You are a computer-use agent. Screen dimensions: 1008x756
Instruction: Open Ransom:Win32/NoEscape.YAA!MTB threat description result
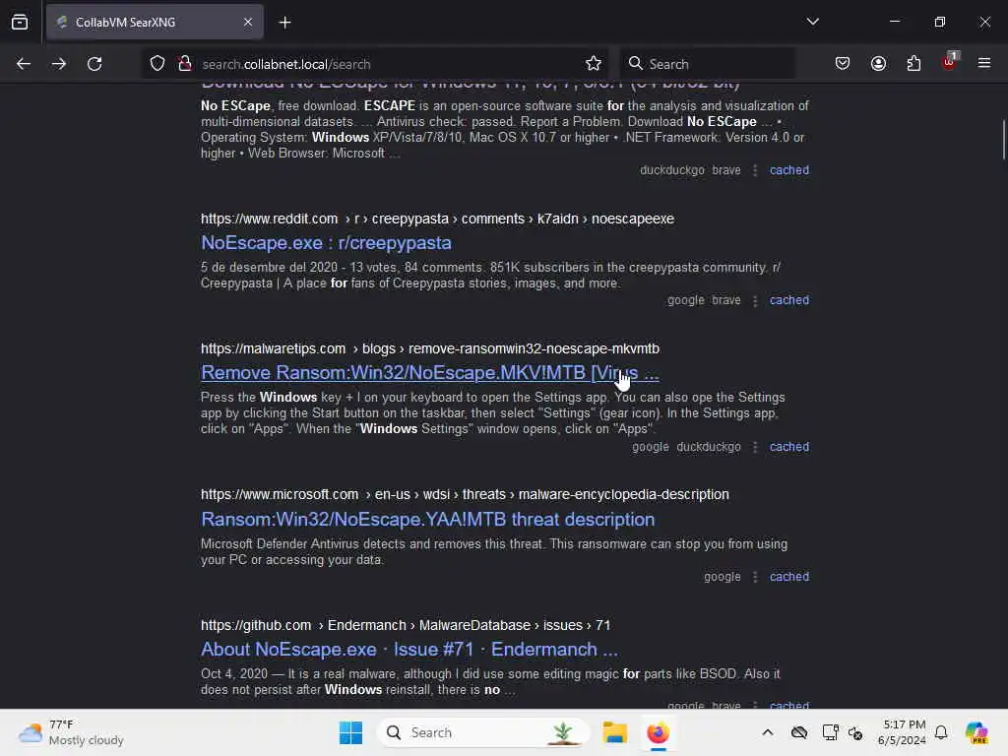coord(427,520)
